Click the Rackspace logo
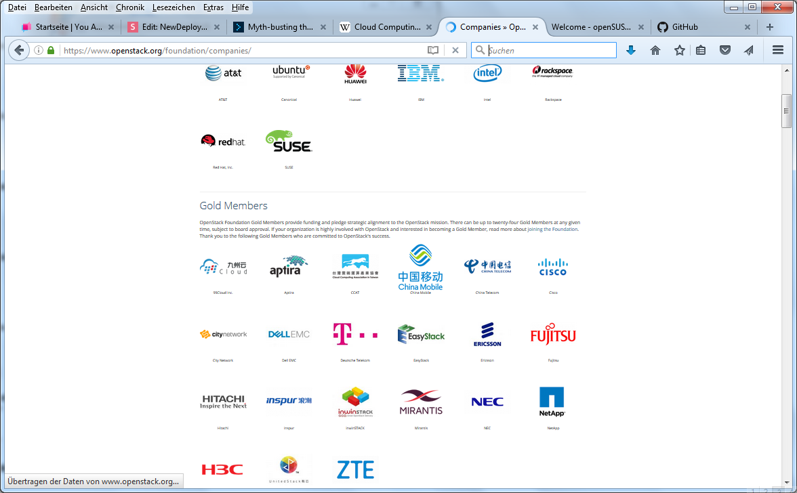797x493 pixels. coord(552,72)
